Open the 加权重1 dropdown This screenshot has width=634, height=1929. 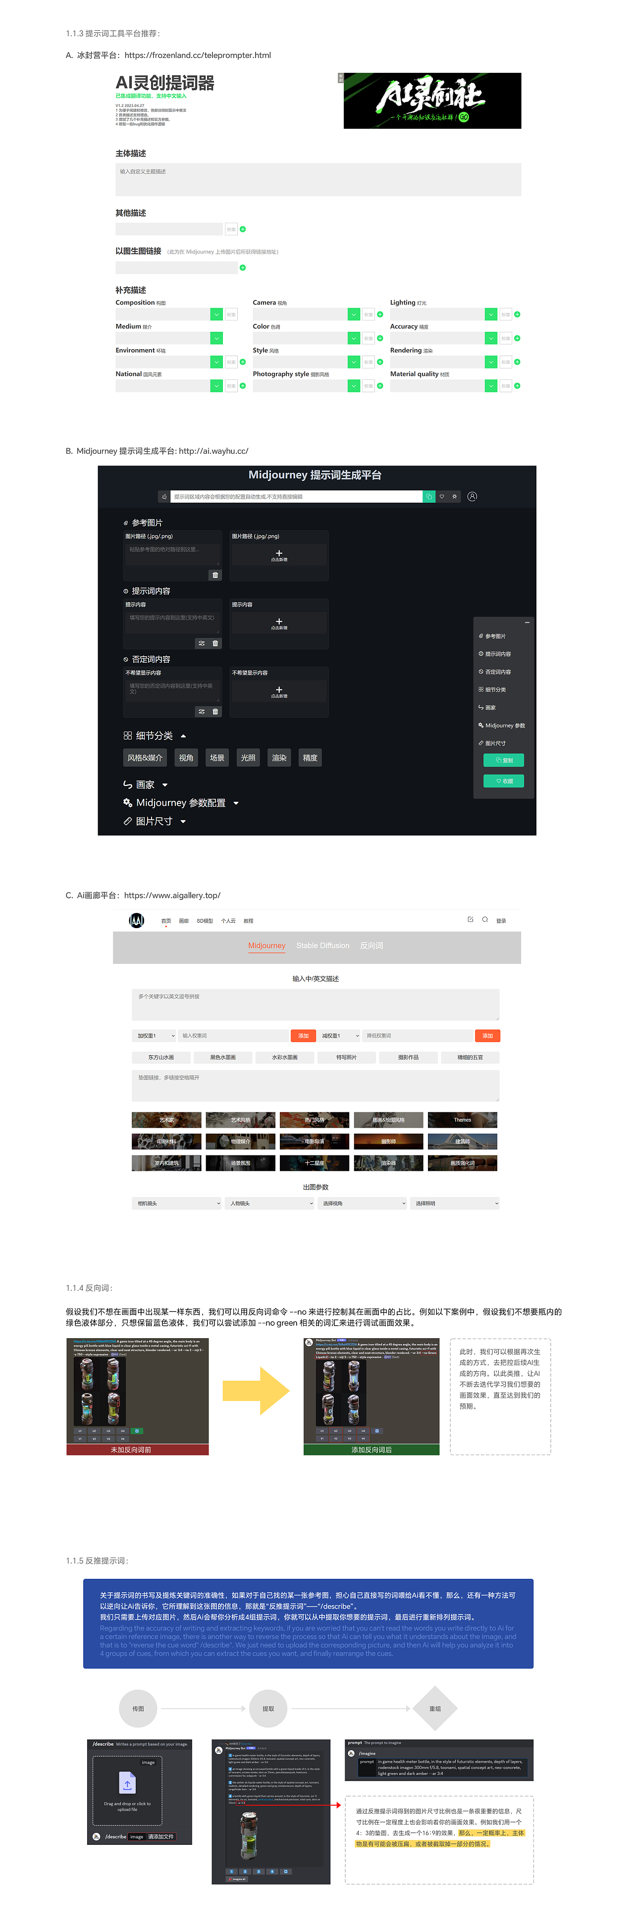(154, 1036)
